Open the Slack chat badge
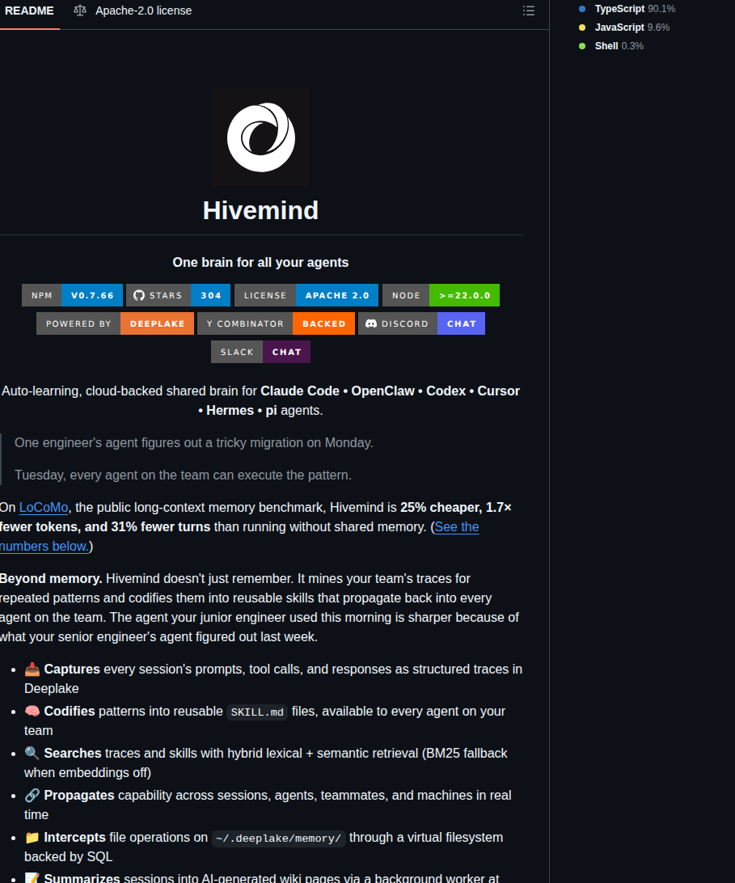The width and height of the screenshot is (735, 883). coord(261,352)
